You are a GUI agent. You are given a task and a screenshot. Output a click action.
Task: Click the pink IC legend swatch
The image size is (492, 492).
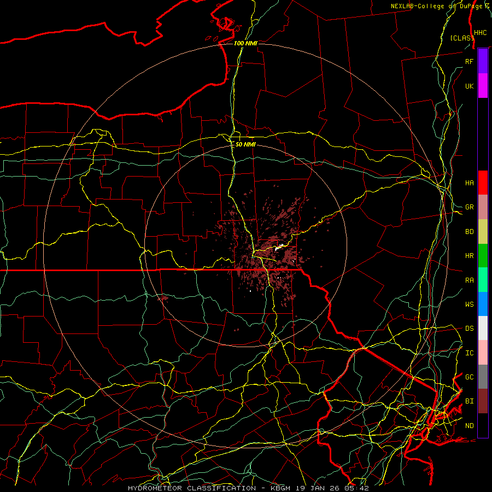[x=483, y=353]
